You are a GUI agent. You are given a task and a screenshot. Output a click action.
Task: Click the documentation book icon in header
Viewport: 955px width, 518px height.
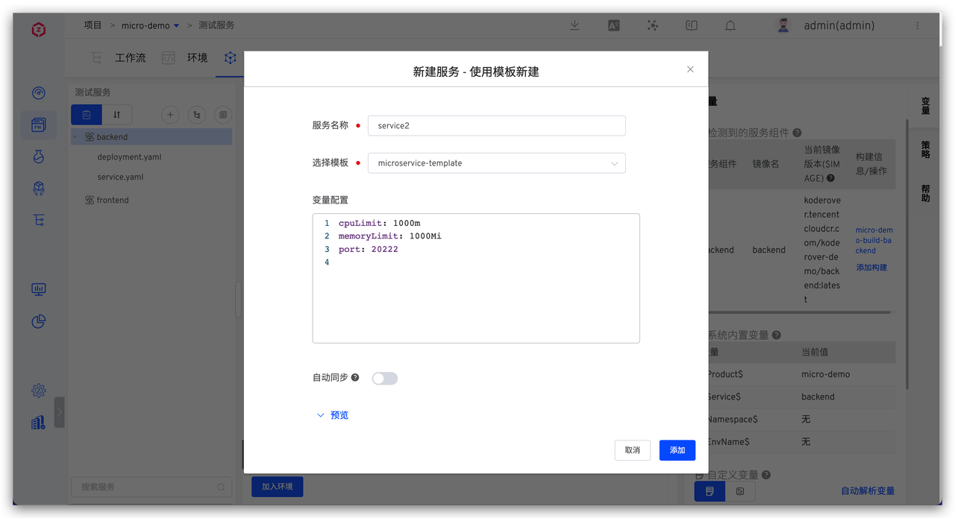[692, 25]
